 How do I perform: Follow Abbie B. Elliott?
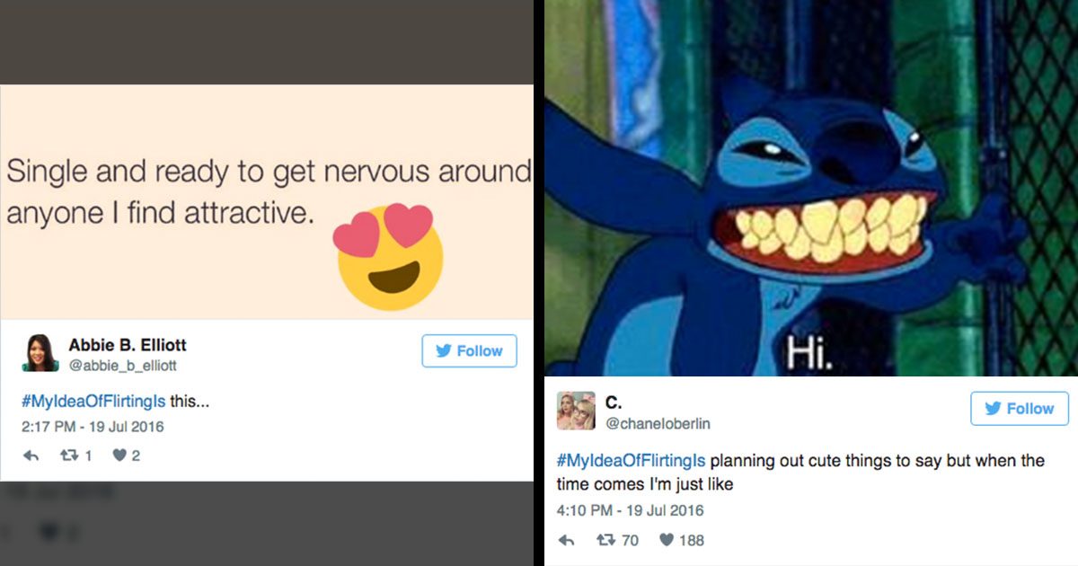pos(469,350)
